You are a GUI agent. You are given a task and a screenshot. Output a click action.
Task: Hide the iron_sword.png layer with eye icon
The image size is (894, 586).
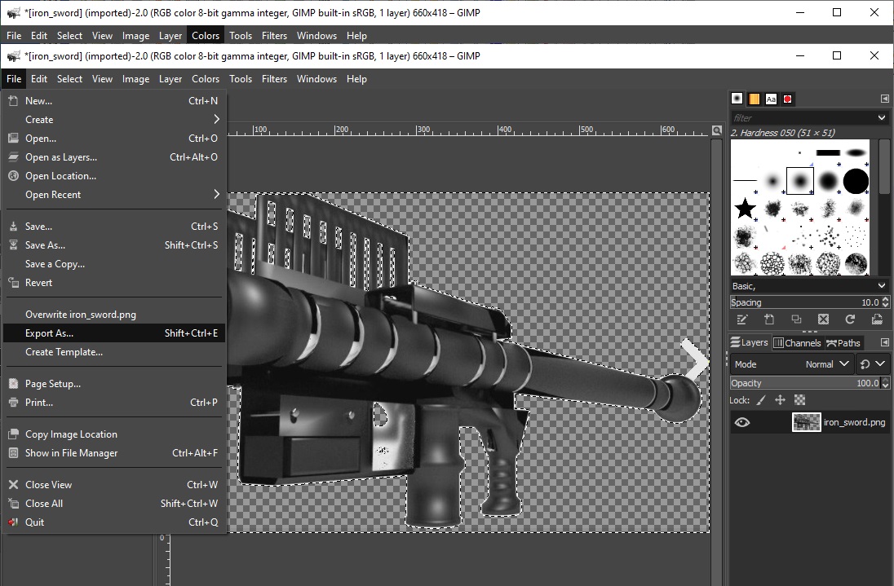click(741, 422)
